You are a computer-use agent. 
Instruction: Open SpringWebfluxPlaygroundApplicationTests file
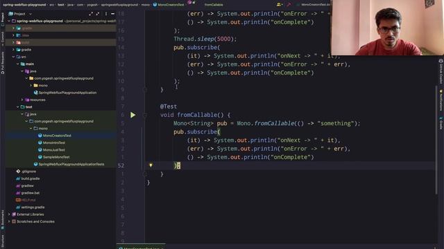point(69,164)
